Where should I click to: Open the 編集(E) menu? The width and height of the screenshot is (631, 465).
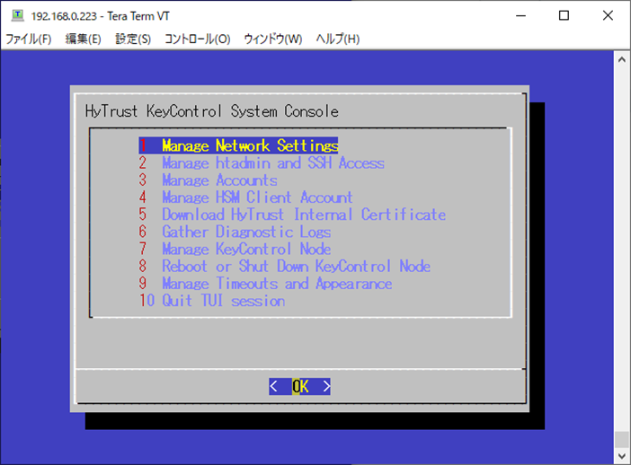pyautogui.click(x=83, y=39)
